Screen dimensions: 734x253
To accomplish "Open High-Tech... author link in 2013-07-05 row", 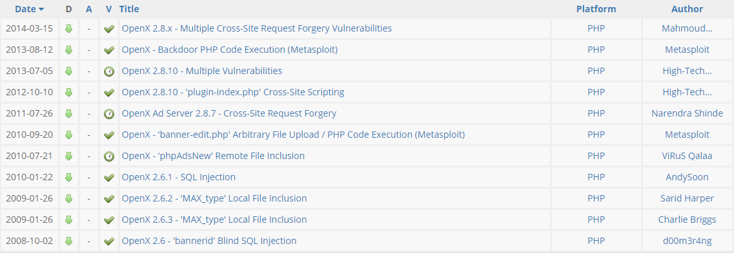I will click(x=687, y=71).
